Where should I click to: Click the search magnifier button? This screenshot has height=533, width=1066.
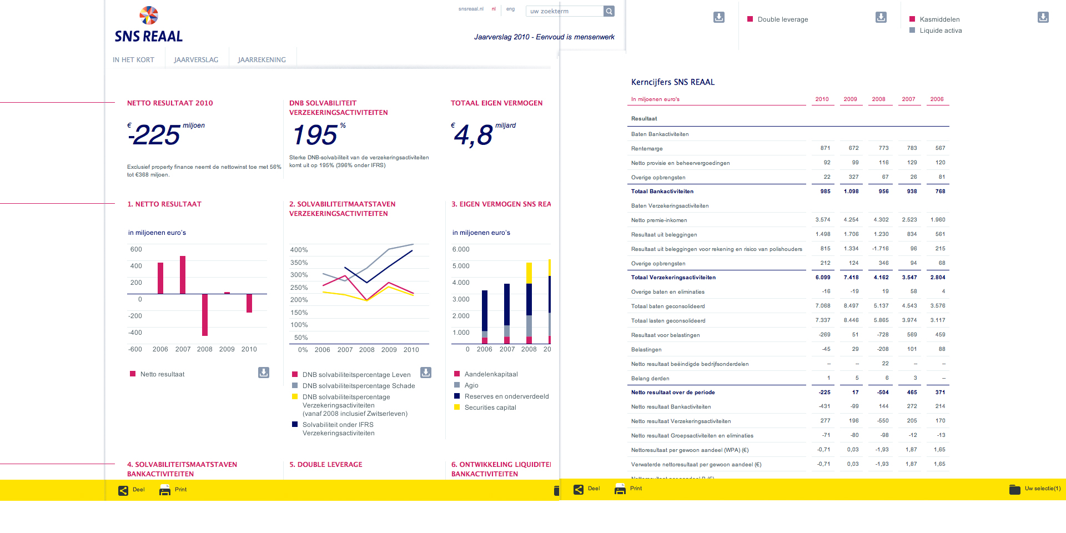tap(609, 11)
